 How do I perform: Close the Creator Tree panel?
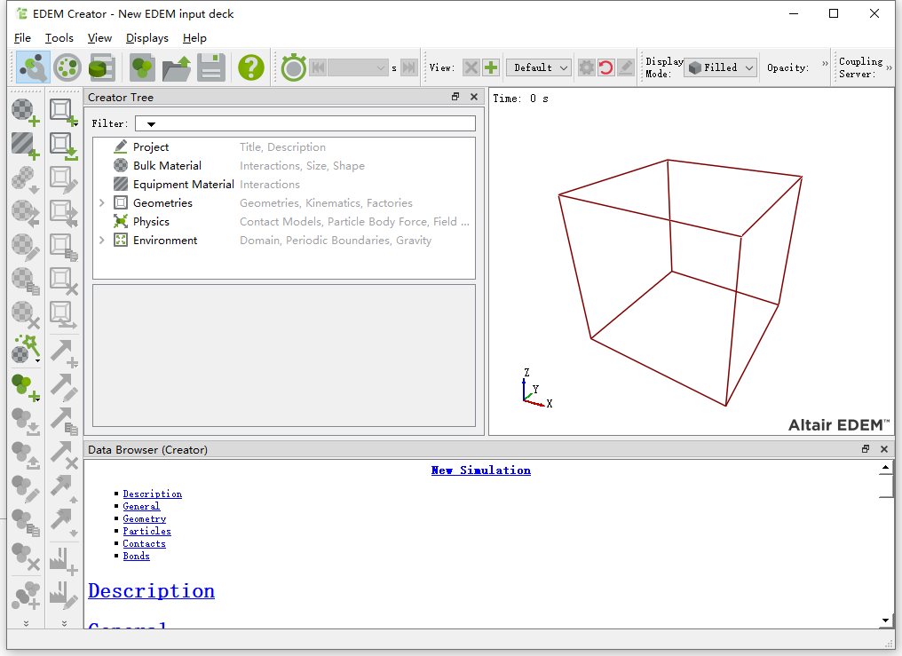474,97
